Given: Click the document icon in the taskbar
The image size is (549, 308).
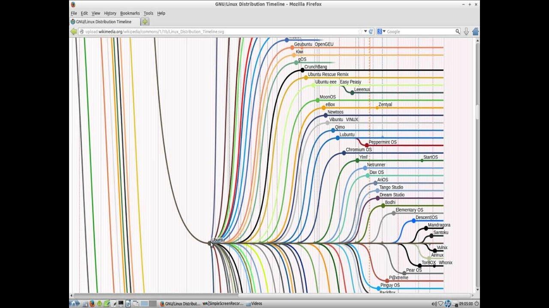Looking at the screenshot, I should pyautogui.click(x=128, y=304).
